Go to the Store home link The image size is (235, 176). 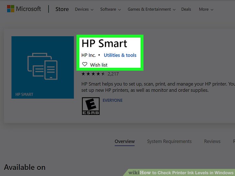62,9
